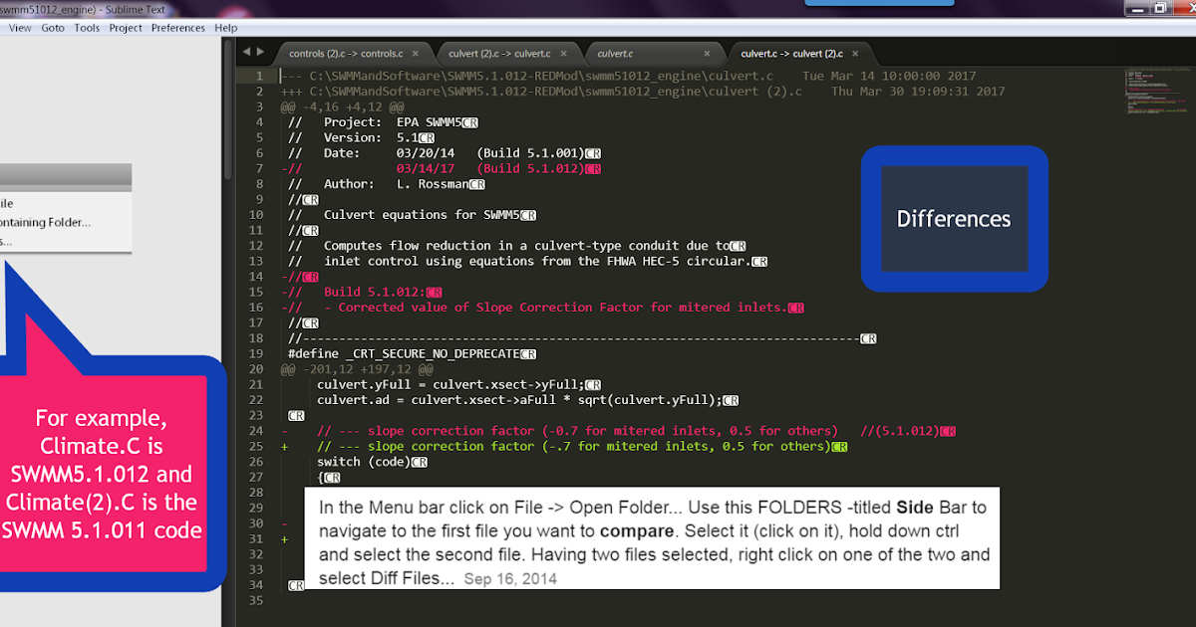Close the 'culvert (2).c -> culvert.c' tab

point(563,53)
